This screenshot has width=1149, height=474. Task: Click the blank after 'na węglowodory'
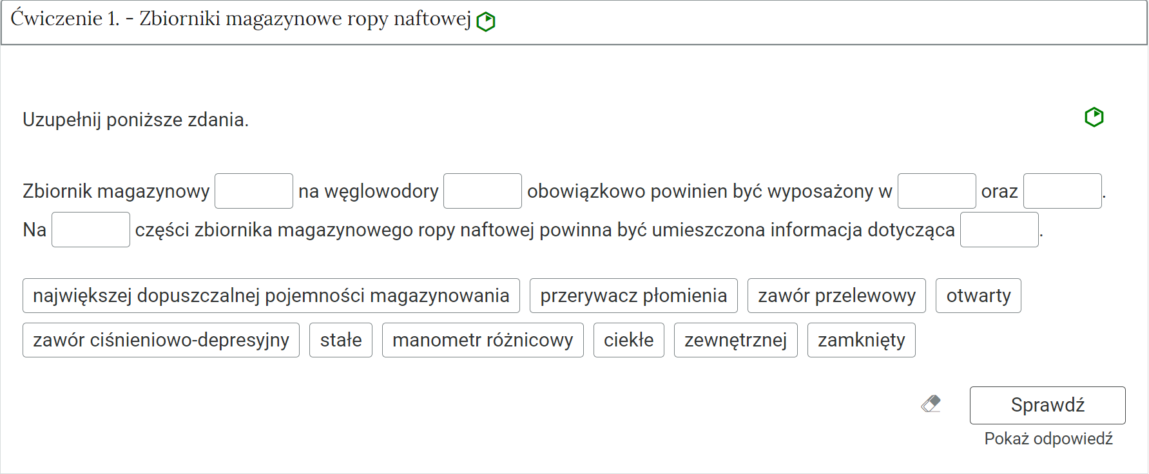click(x=482, y=191)
